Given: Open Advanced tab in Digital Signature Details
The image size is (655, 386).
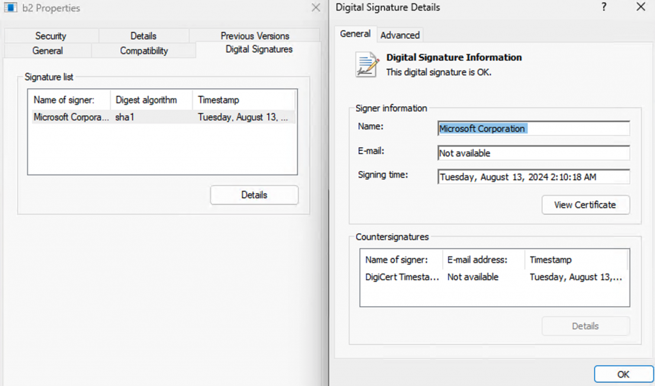Looking at the screenshot, I should coord(400,35).
